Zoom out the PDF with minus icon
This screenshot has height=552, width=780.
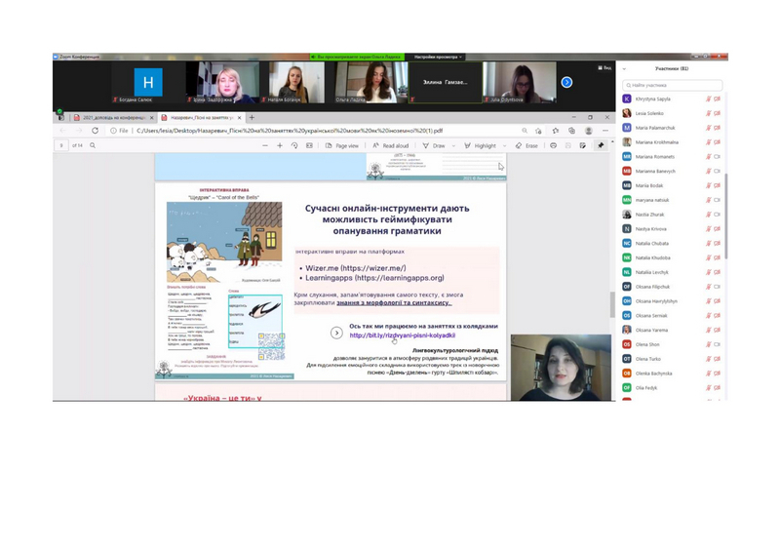coord(265,145)
